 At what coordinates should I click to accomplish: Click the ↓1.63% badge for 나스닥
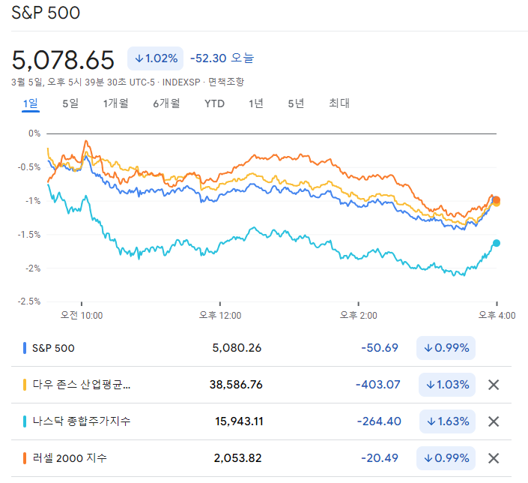[x=448, y=421]
